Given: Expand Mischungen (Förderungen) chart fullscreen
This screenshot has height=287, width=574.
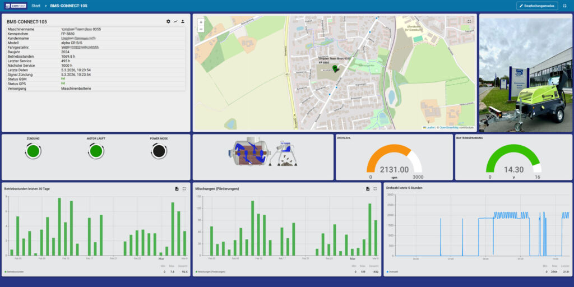Looking at the screenshot, I should pos(375,189).
